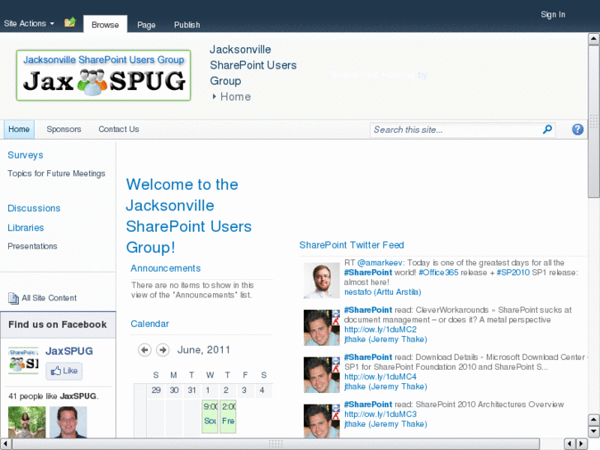The width and height of the screenshot is (600, 450).
Task: Open the SharePoint Twitter Feed title
Action: (x=352, y=245)
